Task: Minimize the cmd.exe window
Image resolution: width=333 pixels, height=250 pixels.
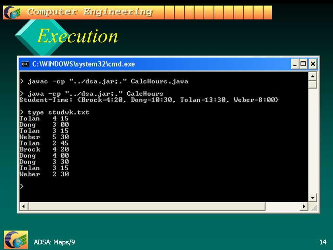Action: pyautogui.click(x=295, y=64)
